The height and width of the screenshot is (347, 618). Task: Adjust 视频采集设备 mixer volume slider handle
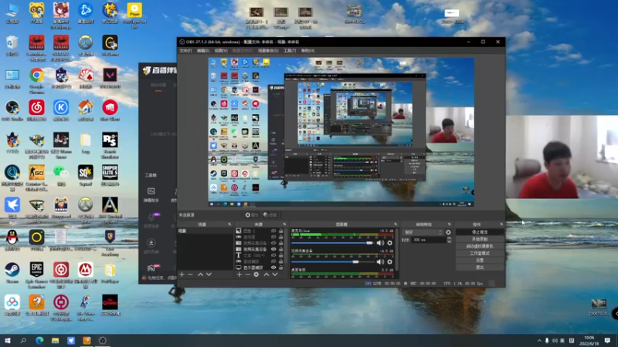click(355, 261)
